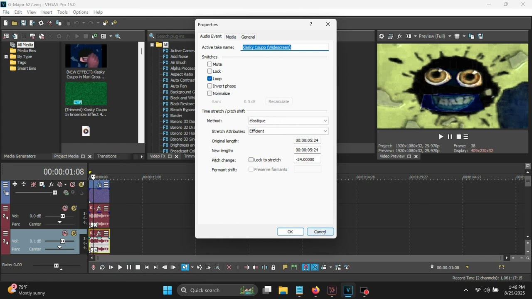Open the preview overlays grid dropdown arrow
Image resolution: width=532 pixels, height=299 pixels.
coord(464,36)
